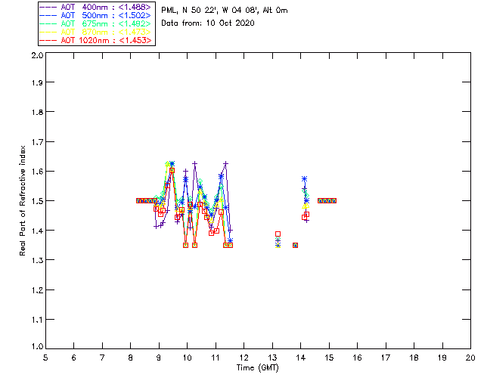The image size is (484, 387).
Task: Click the red dashed line sample for 1020nm
Action: point(48,40)
